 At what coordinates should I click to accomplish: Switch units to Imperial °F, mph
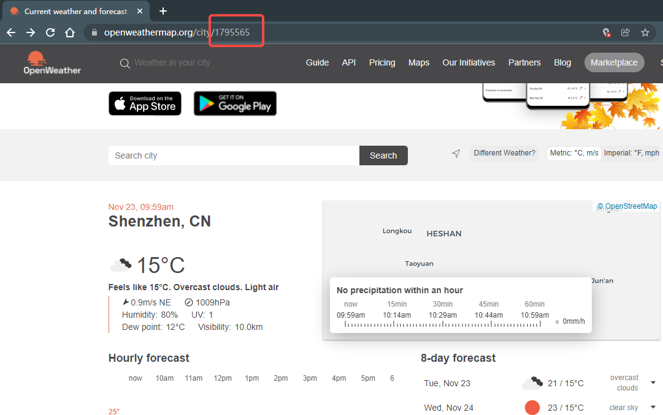[x=631, y=153]
